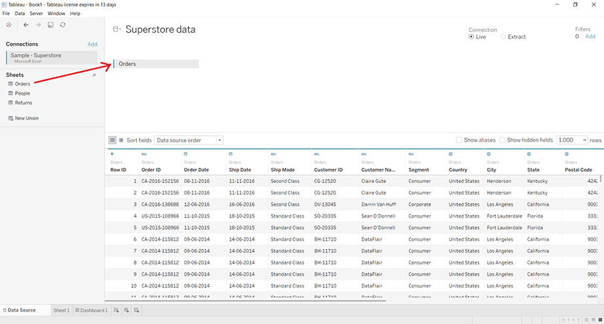This screenshot has width=604, height=324.
Task: Open the File menu
Action: (x=6, y=14)
